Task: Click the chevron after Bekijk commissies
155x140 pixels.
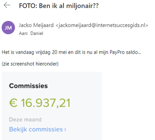Action: coord(65,130)
